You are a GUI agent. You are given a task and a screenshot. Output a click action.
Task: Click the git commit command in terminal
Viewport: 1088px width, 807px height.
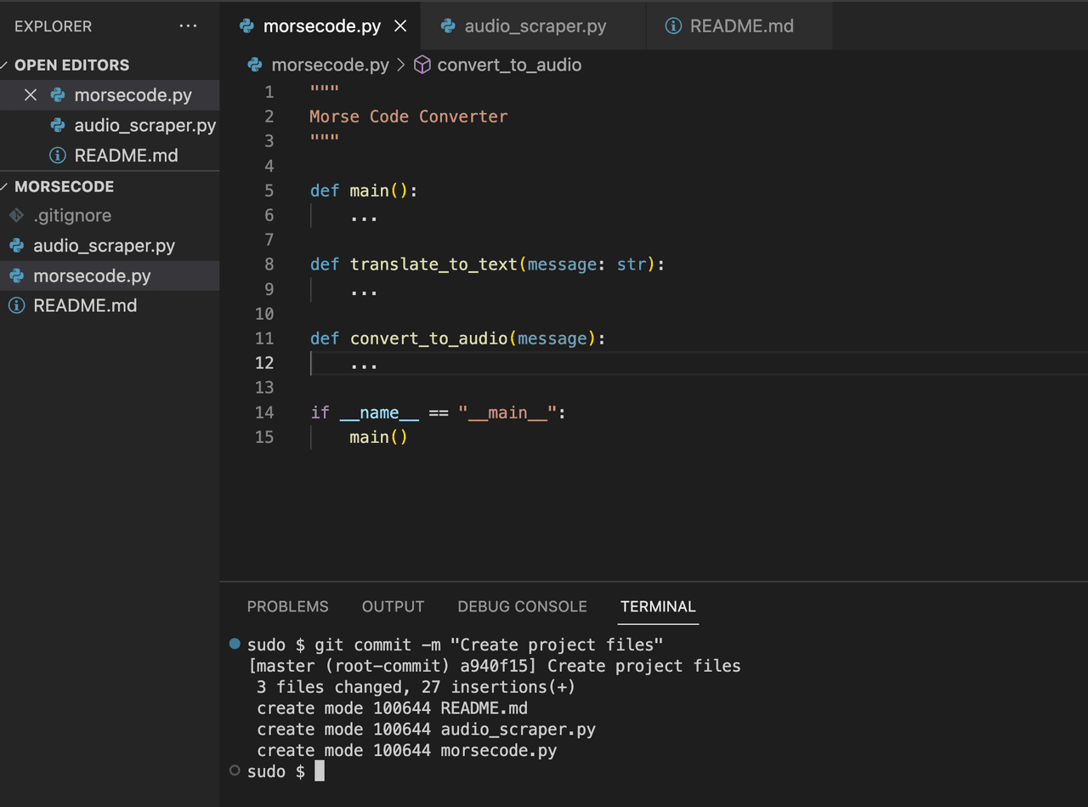(x=489, y=645)
